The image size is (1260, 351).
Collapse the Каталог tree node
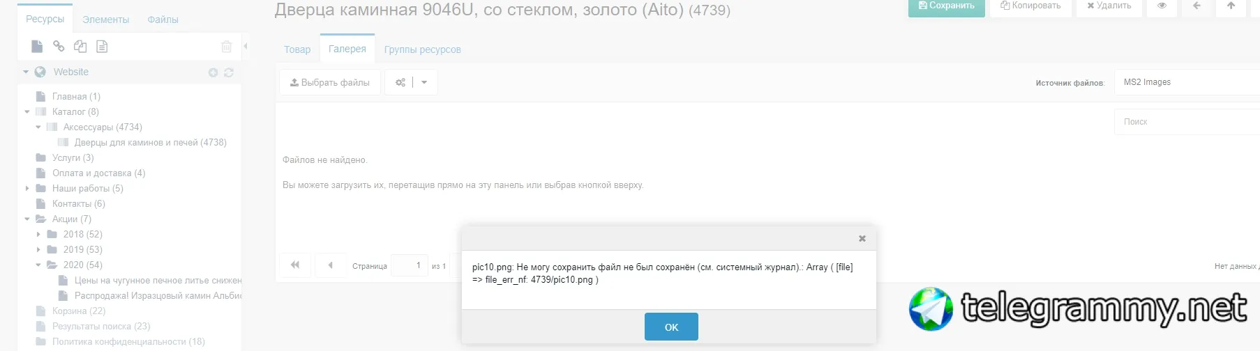click(27, 112)
